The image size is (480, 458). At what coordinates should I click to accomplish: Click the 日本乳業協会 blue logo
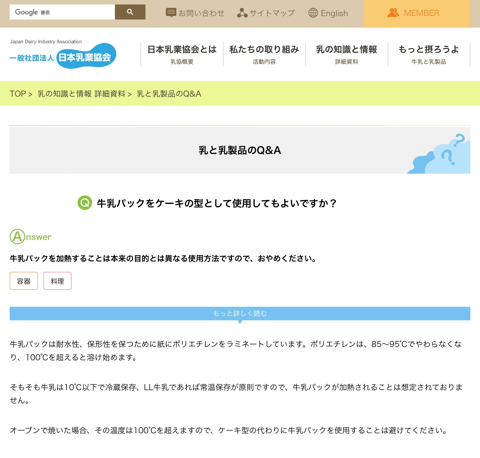click(x=86, y=56)
